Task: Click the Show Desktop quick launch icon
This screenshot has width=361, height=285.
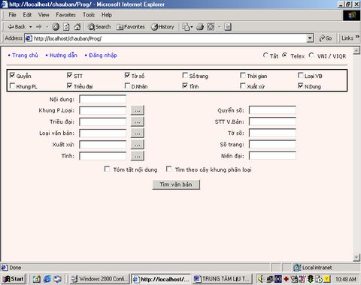Action: pyautogui.click(x=37, y=279)
